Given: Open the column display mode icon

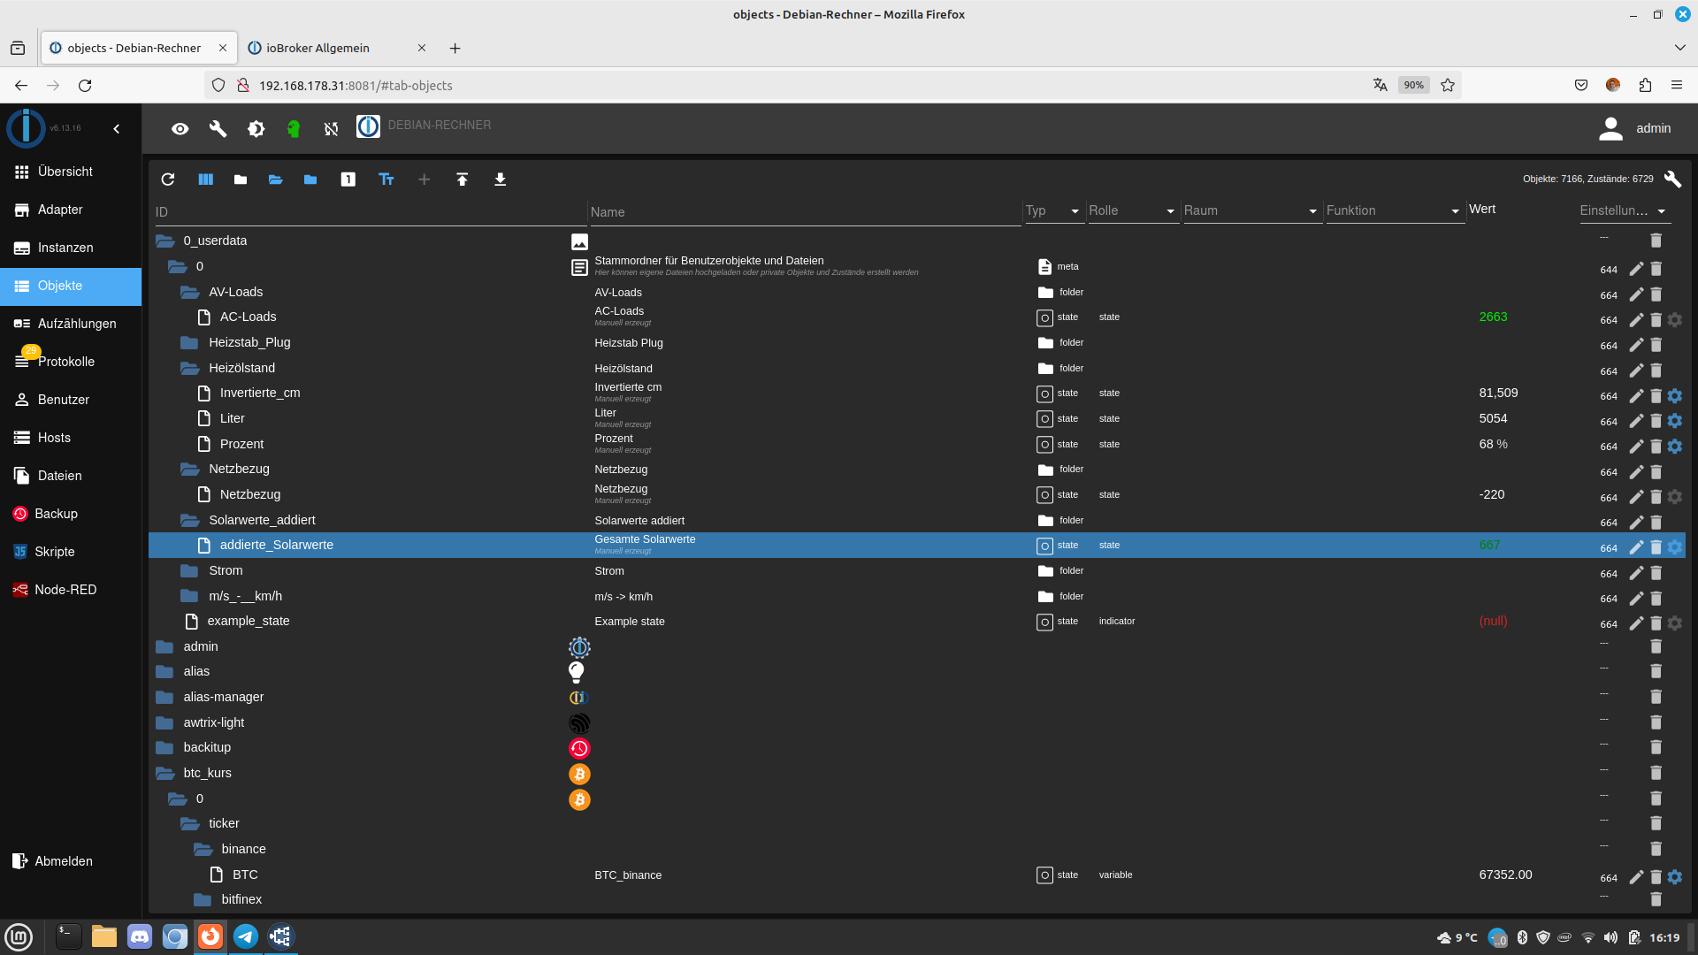Looking at the screenshot, I should [205, 180].
